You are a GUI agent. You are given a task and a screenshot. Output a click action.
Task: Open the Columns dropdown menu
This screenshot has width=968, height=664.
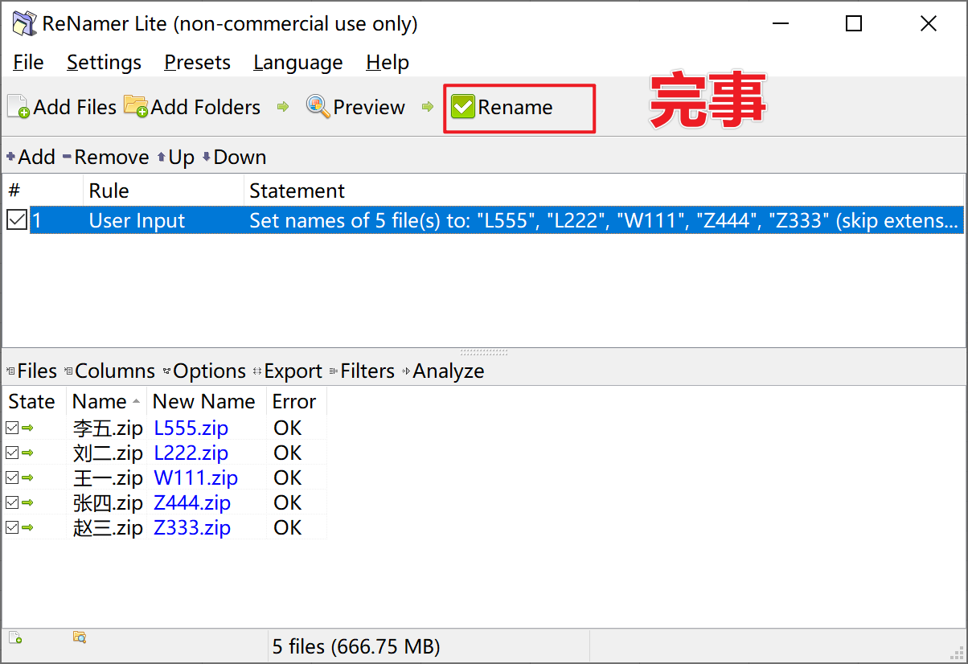point(109,371)
